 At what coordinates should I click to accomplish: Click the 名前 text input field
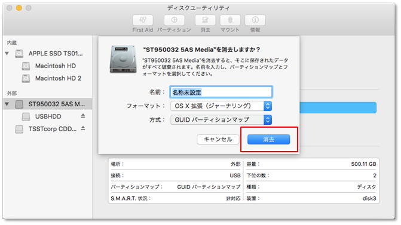[221, 92]
